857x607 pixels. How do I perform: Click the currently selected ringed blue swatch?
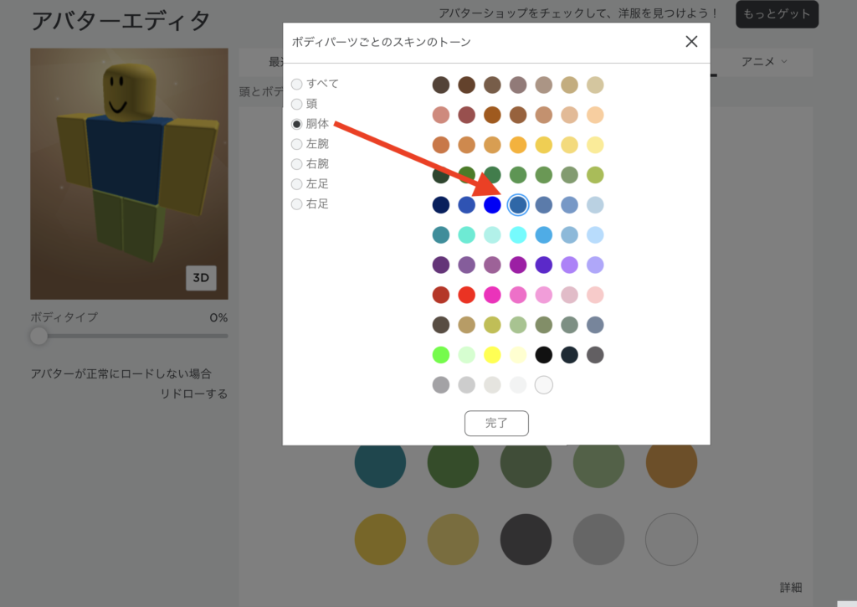518,205
